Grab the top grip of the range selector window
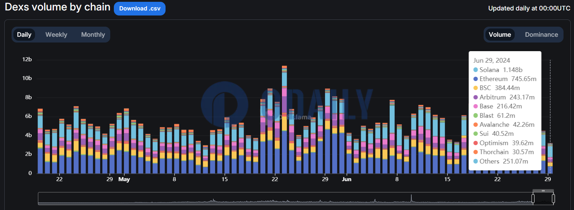Screen dimensions: 574x210 (x=543, y=191)
